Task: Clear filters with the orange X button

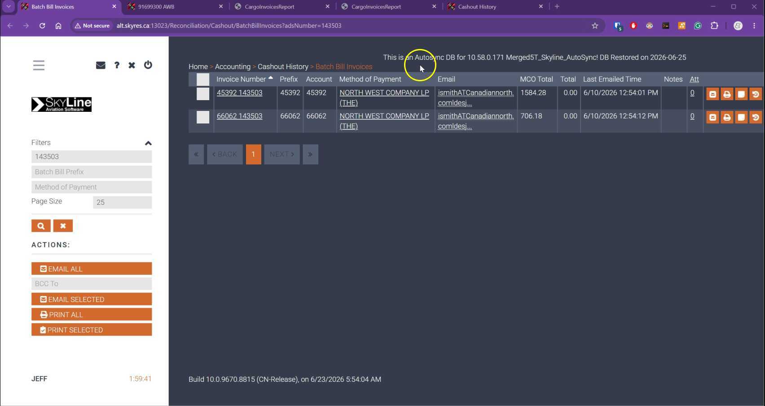Action: (63, 226)
